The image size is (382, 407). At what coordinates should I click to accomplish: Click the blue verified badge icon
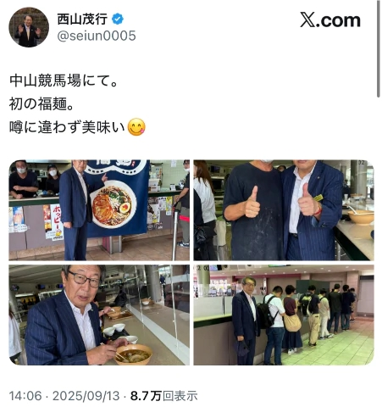[x=118, y=20]
